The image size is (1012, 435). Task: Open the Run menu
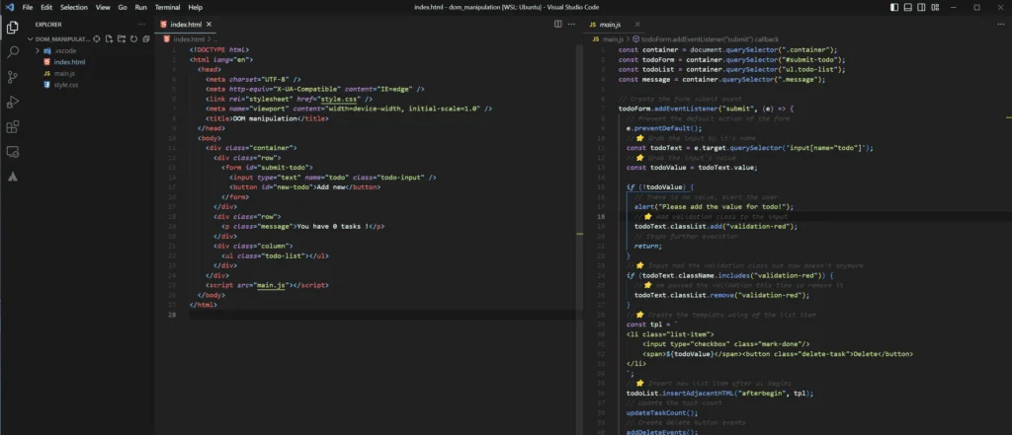click(x=140, y=7)
